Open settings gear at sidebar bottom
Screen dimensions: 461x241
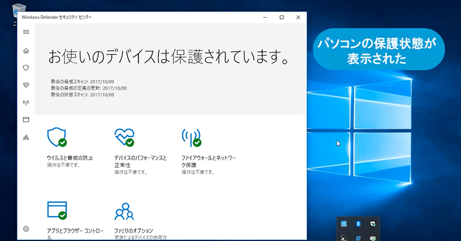[x=26, y=229]
